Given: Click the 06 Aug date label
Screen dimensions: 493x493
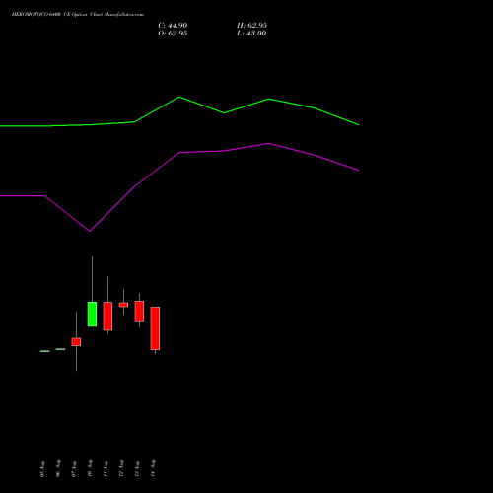Looking at the screenshot, I should point(58,468).
